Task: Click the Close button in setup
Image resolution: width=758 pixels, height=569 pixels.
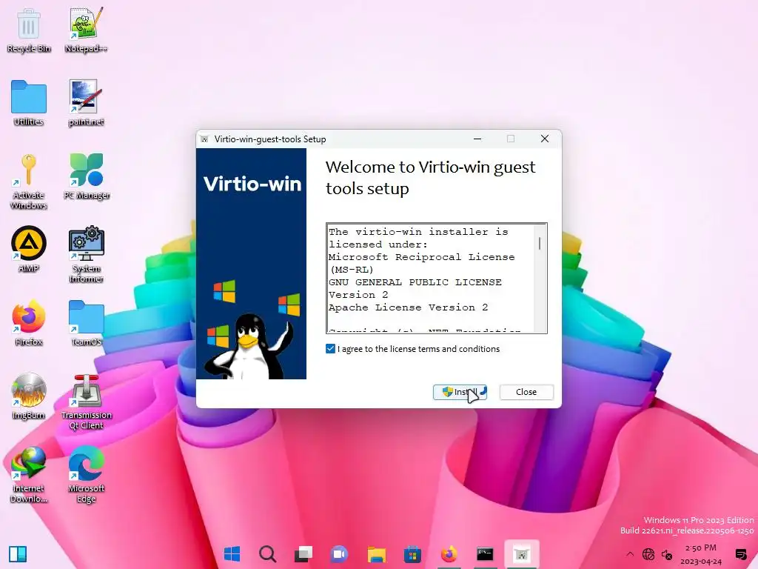Action: click(x=526, y=392)
